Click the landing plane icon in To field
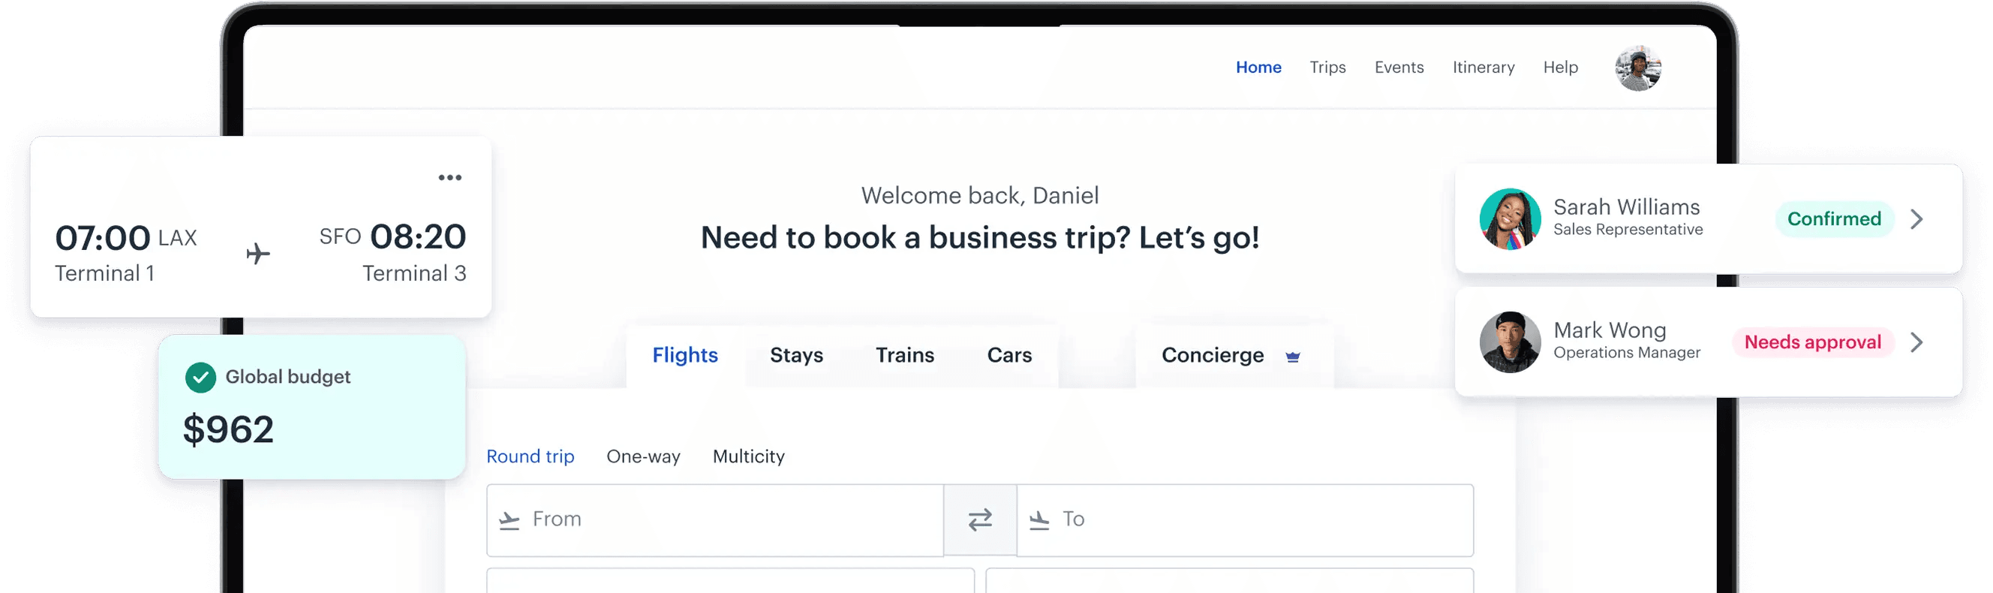Image resolution: width=1993 pixels, height=593 pixels. point(1039,519)
